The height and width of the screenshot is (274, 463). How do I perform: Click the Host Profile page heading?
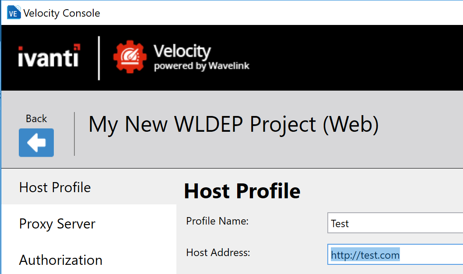pos(242,191)
